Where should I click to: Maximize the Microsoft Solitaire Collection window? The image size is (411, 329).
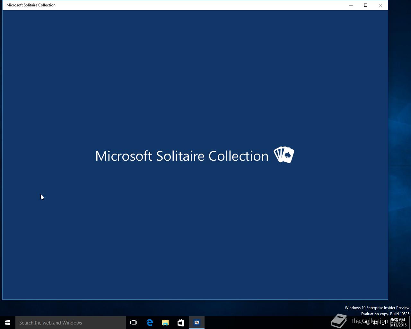click(x=366, y=5)
